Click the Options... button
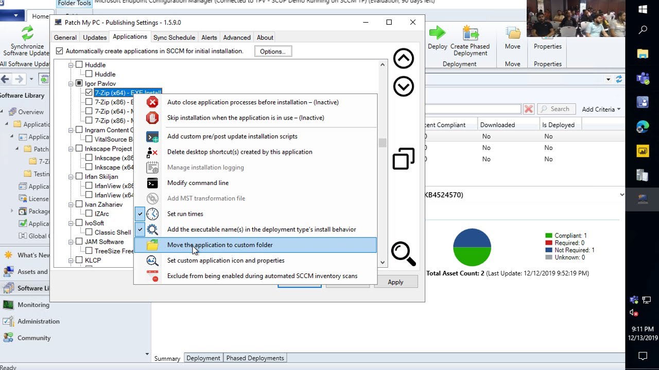 [x=273, y=51]
